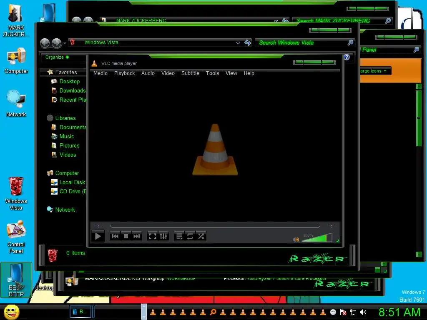Image resolution: width=427 pixels, height=320 pixels.
Task: Select Network in navigation pane
Action: click(x=61, y=210)
